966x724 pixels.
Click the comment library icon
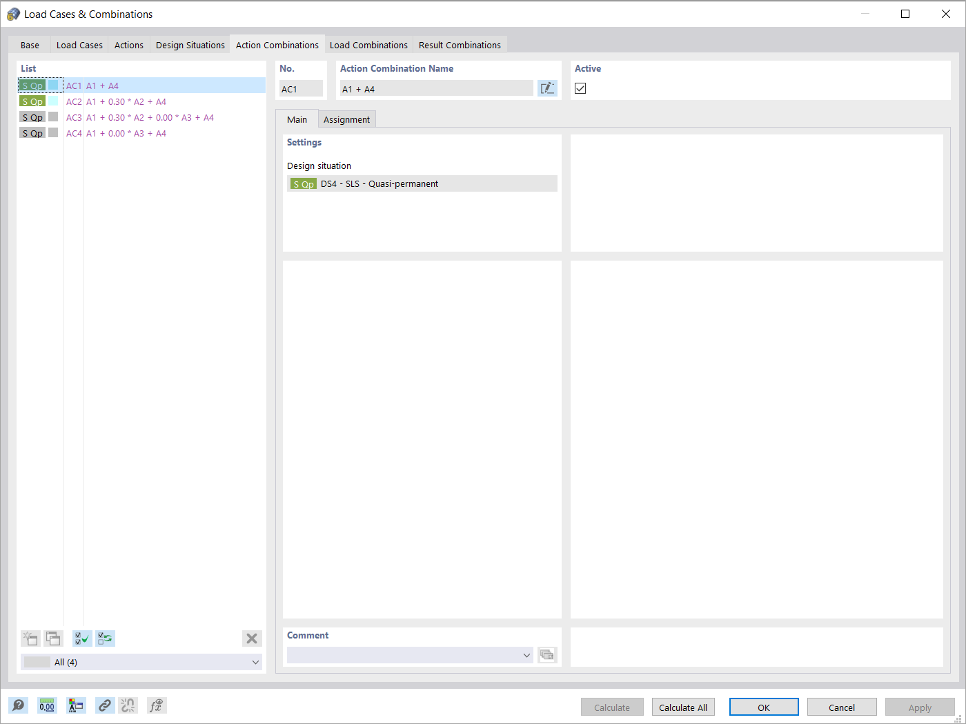point(547,655)
